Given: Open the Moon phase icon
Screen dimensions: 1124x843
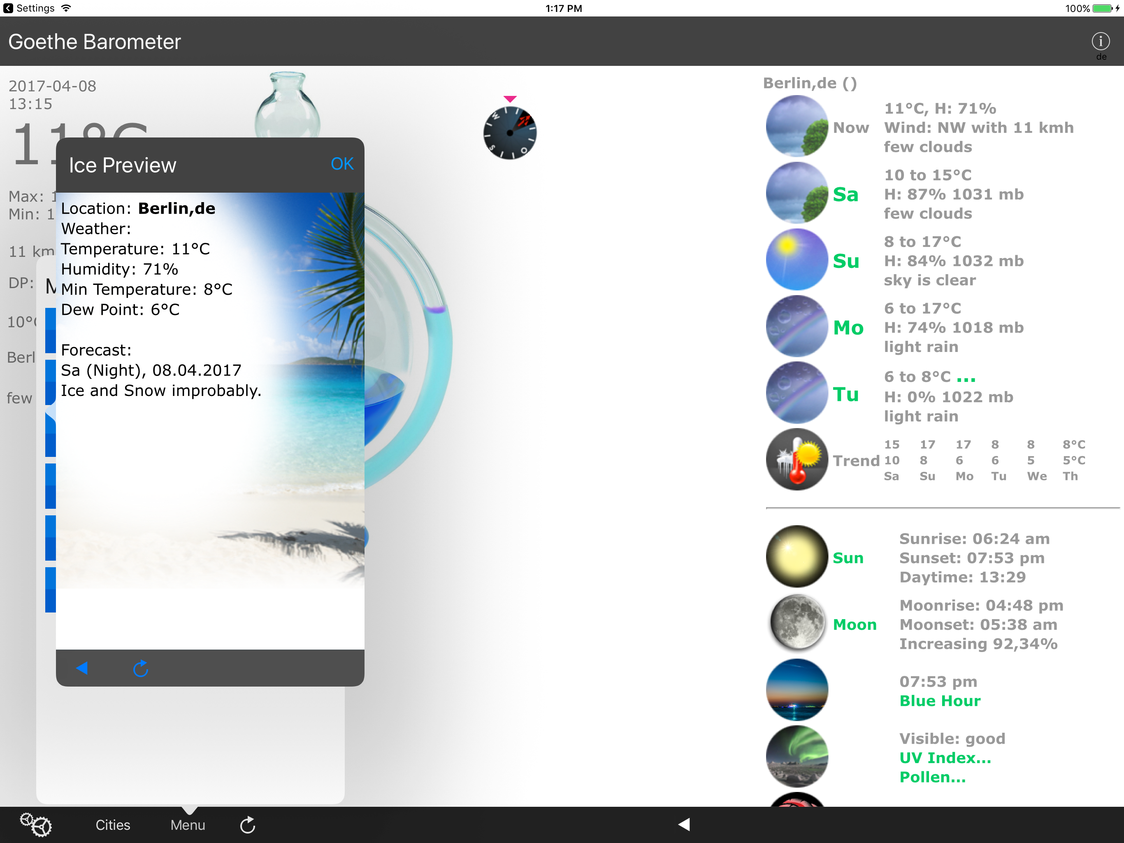Looking at the screenshot, I should click(796, 623).
